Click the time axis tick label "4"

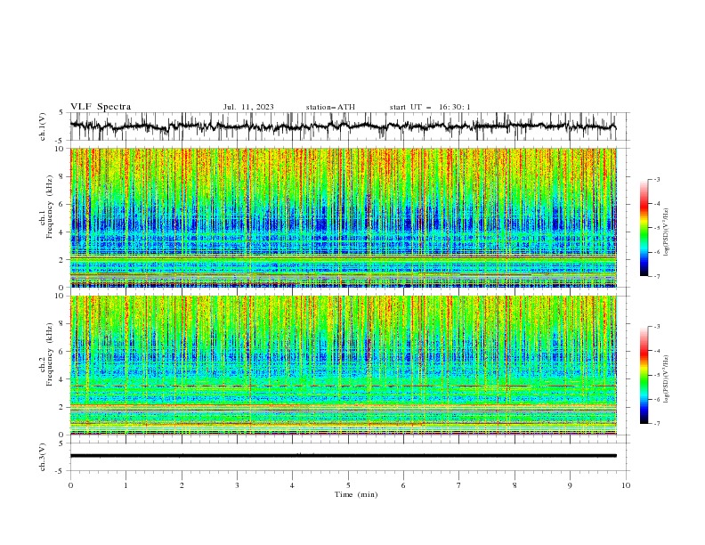click(x=293, y=485)
